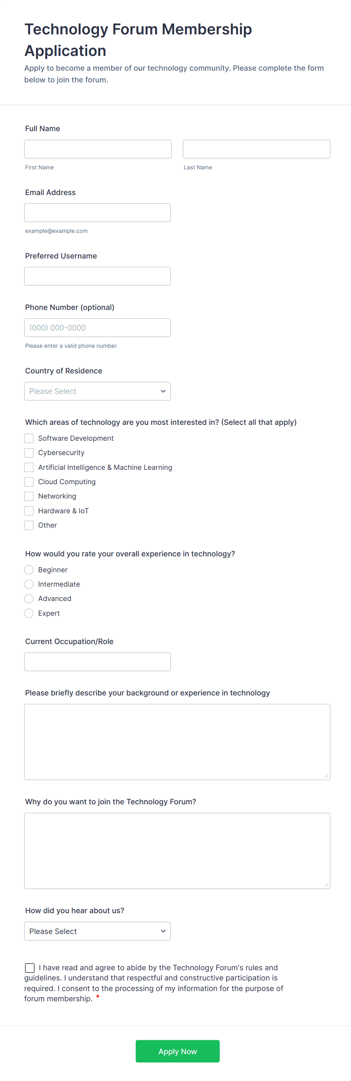
Task: Check the Hardware & IoT box
Action: coord(29,511)
